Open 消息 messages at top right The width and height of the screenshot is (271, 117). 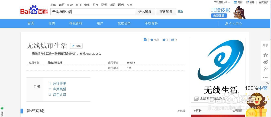click(249, 2)
